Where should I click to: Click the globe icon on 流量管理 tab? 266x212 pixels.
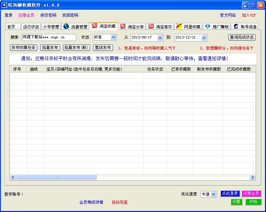point(66,26)
